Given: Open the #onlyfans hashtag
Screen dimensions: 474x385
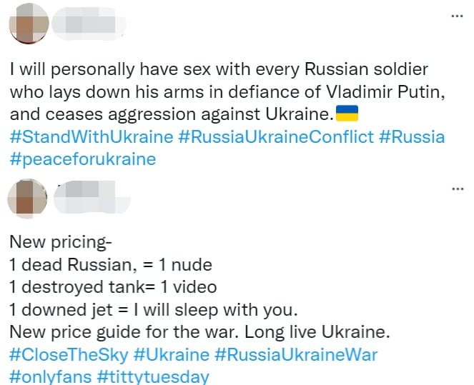Looking at the screenshot, I should click(x=49, y=376).
